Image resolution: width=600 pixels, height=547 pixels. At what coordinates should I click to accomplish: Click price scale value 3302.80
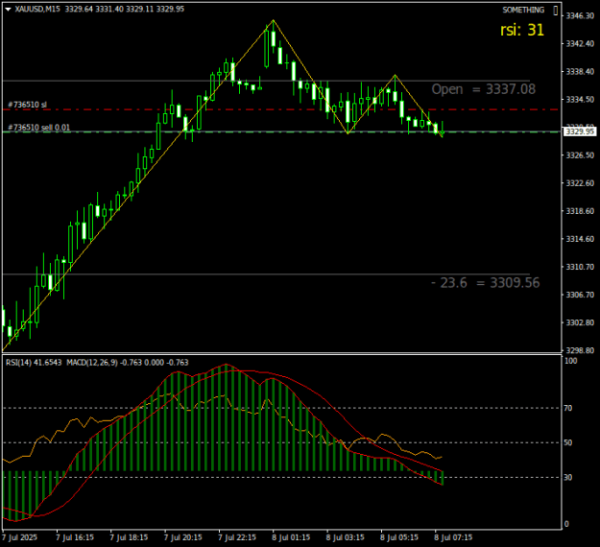[580, 322]
